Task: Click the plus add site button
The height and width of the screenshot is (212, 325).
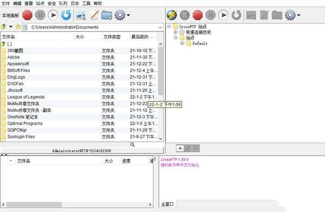Action: click(180, 149)
